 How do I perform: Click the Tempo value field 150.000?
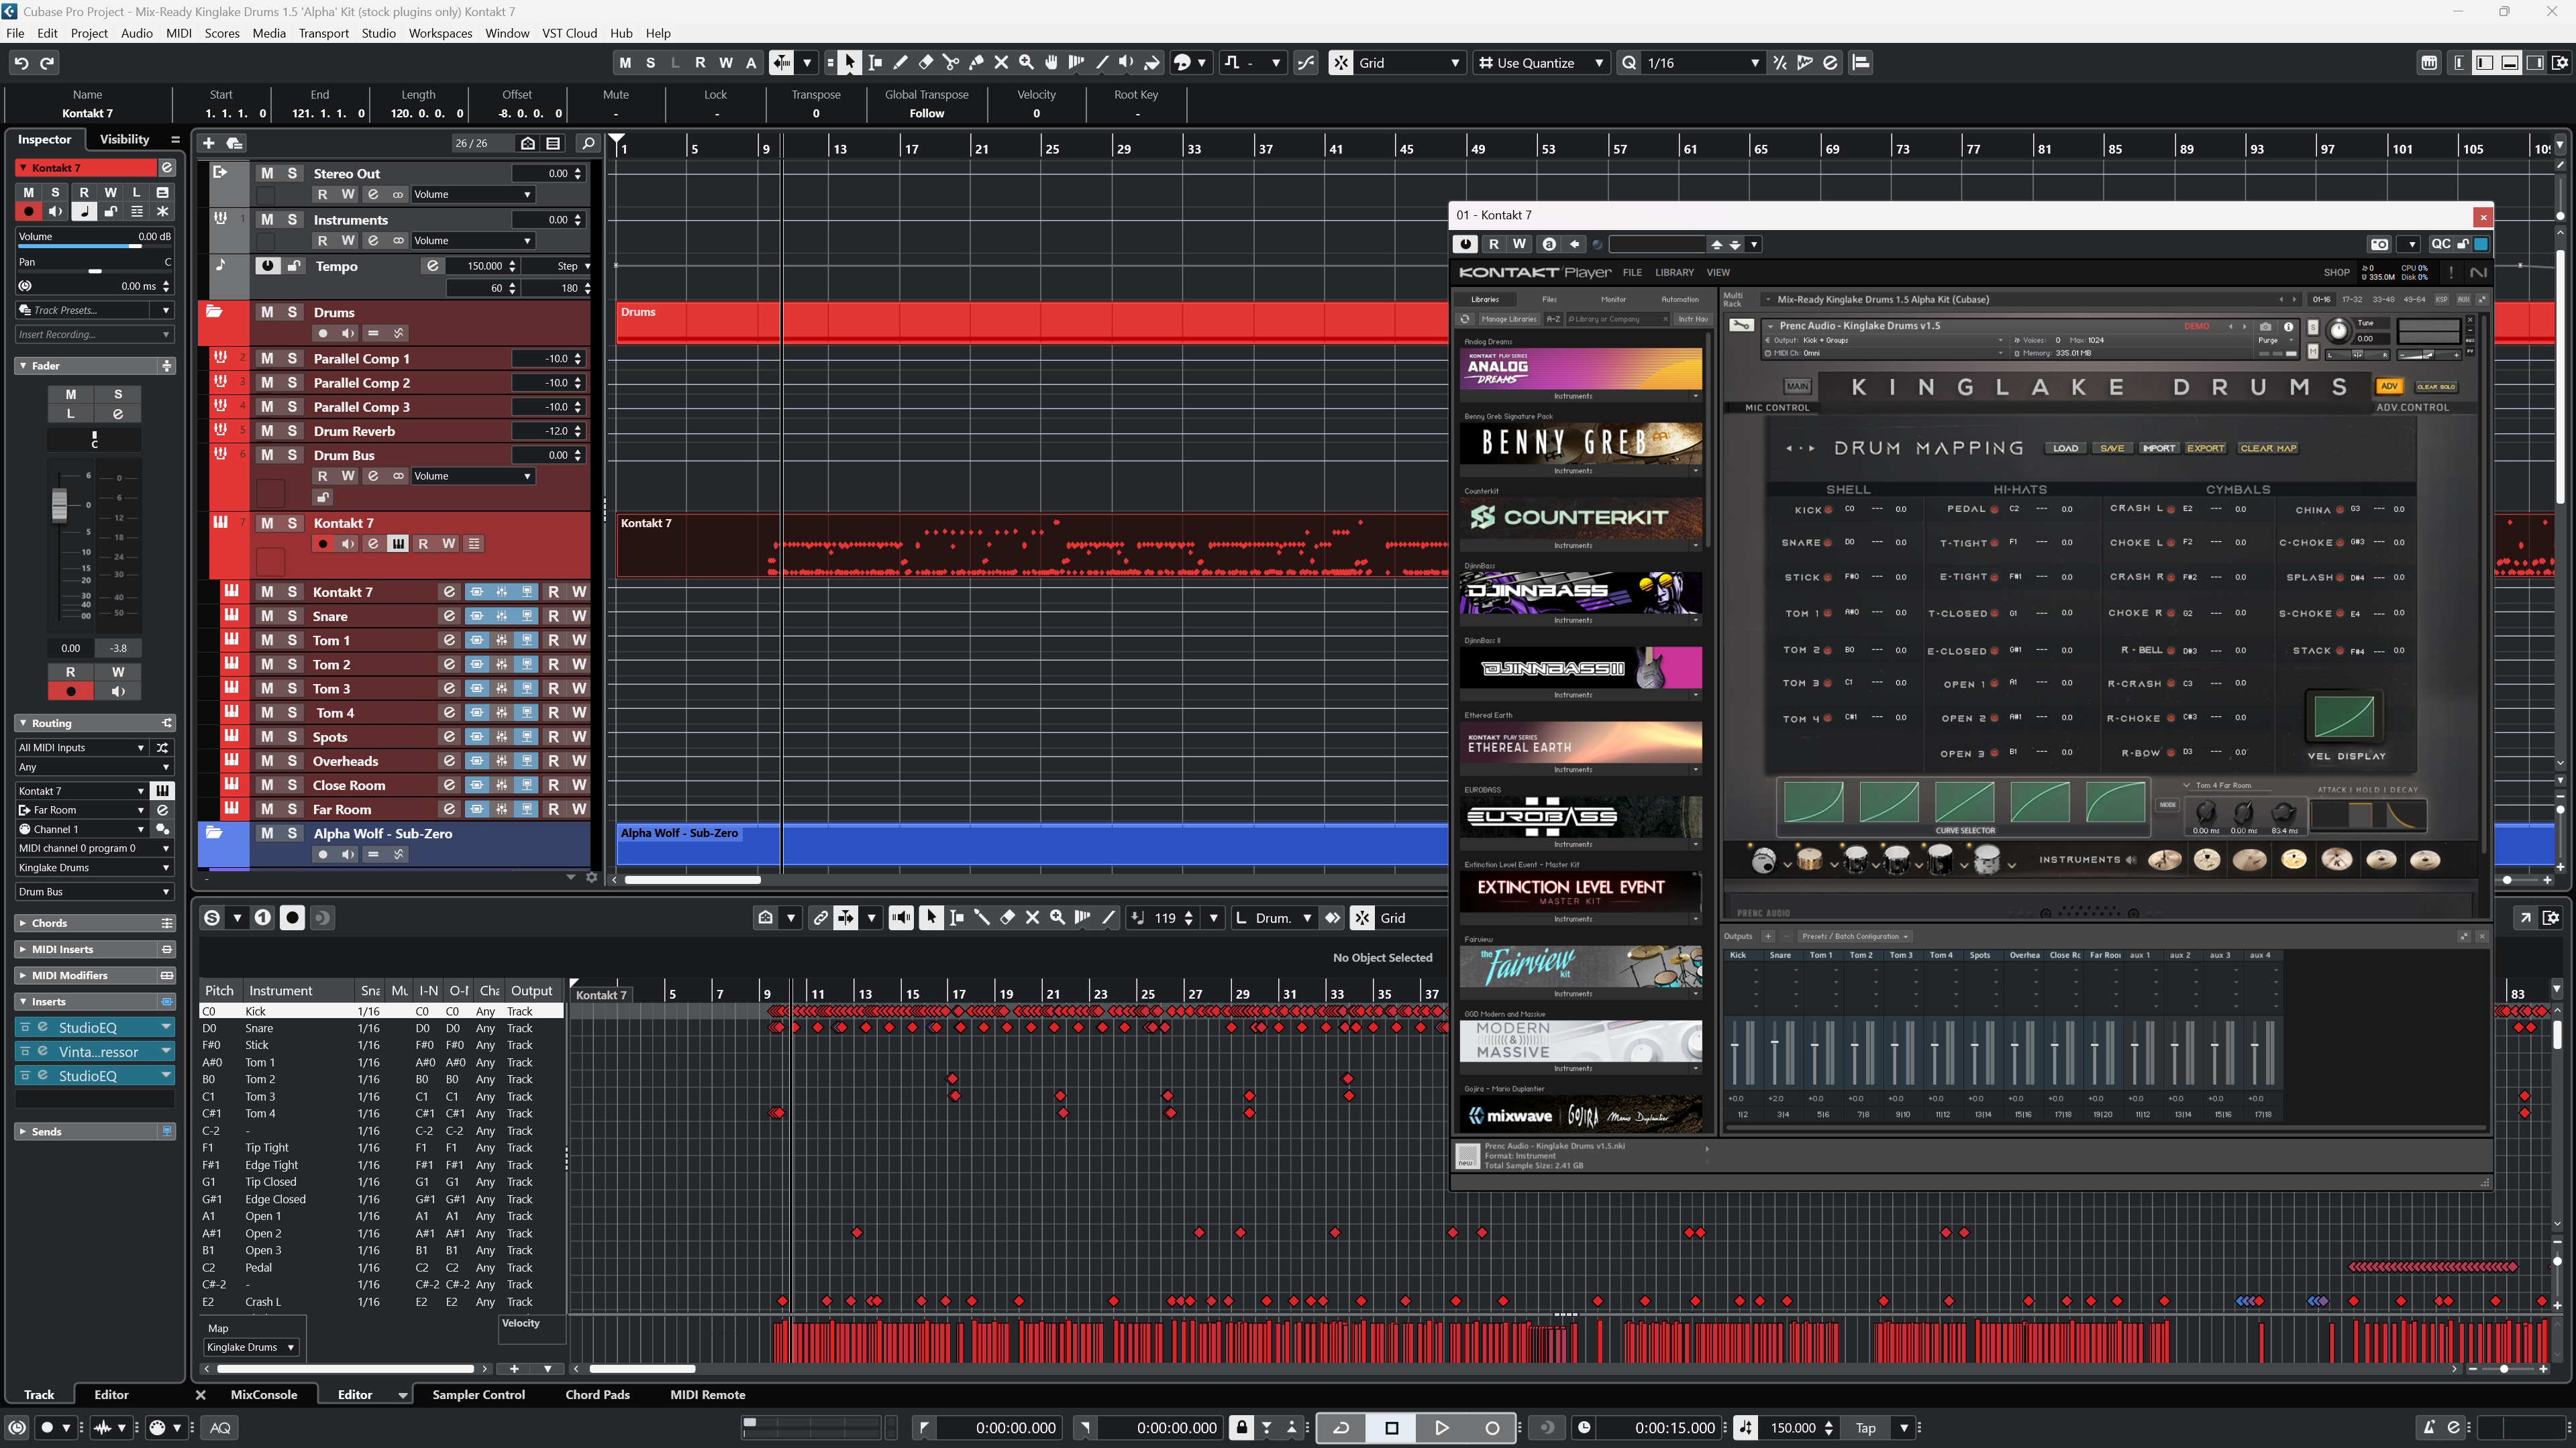(485, 266)
